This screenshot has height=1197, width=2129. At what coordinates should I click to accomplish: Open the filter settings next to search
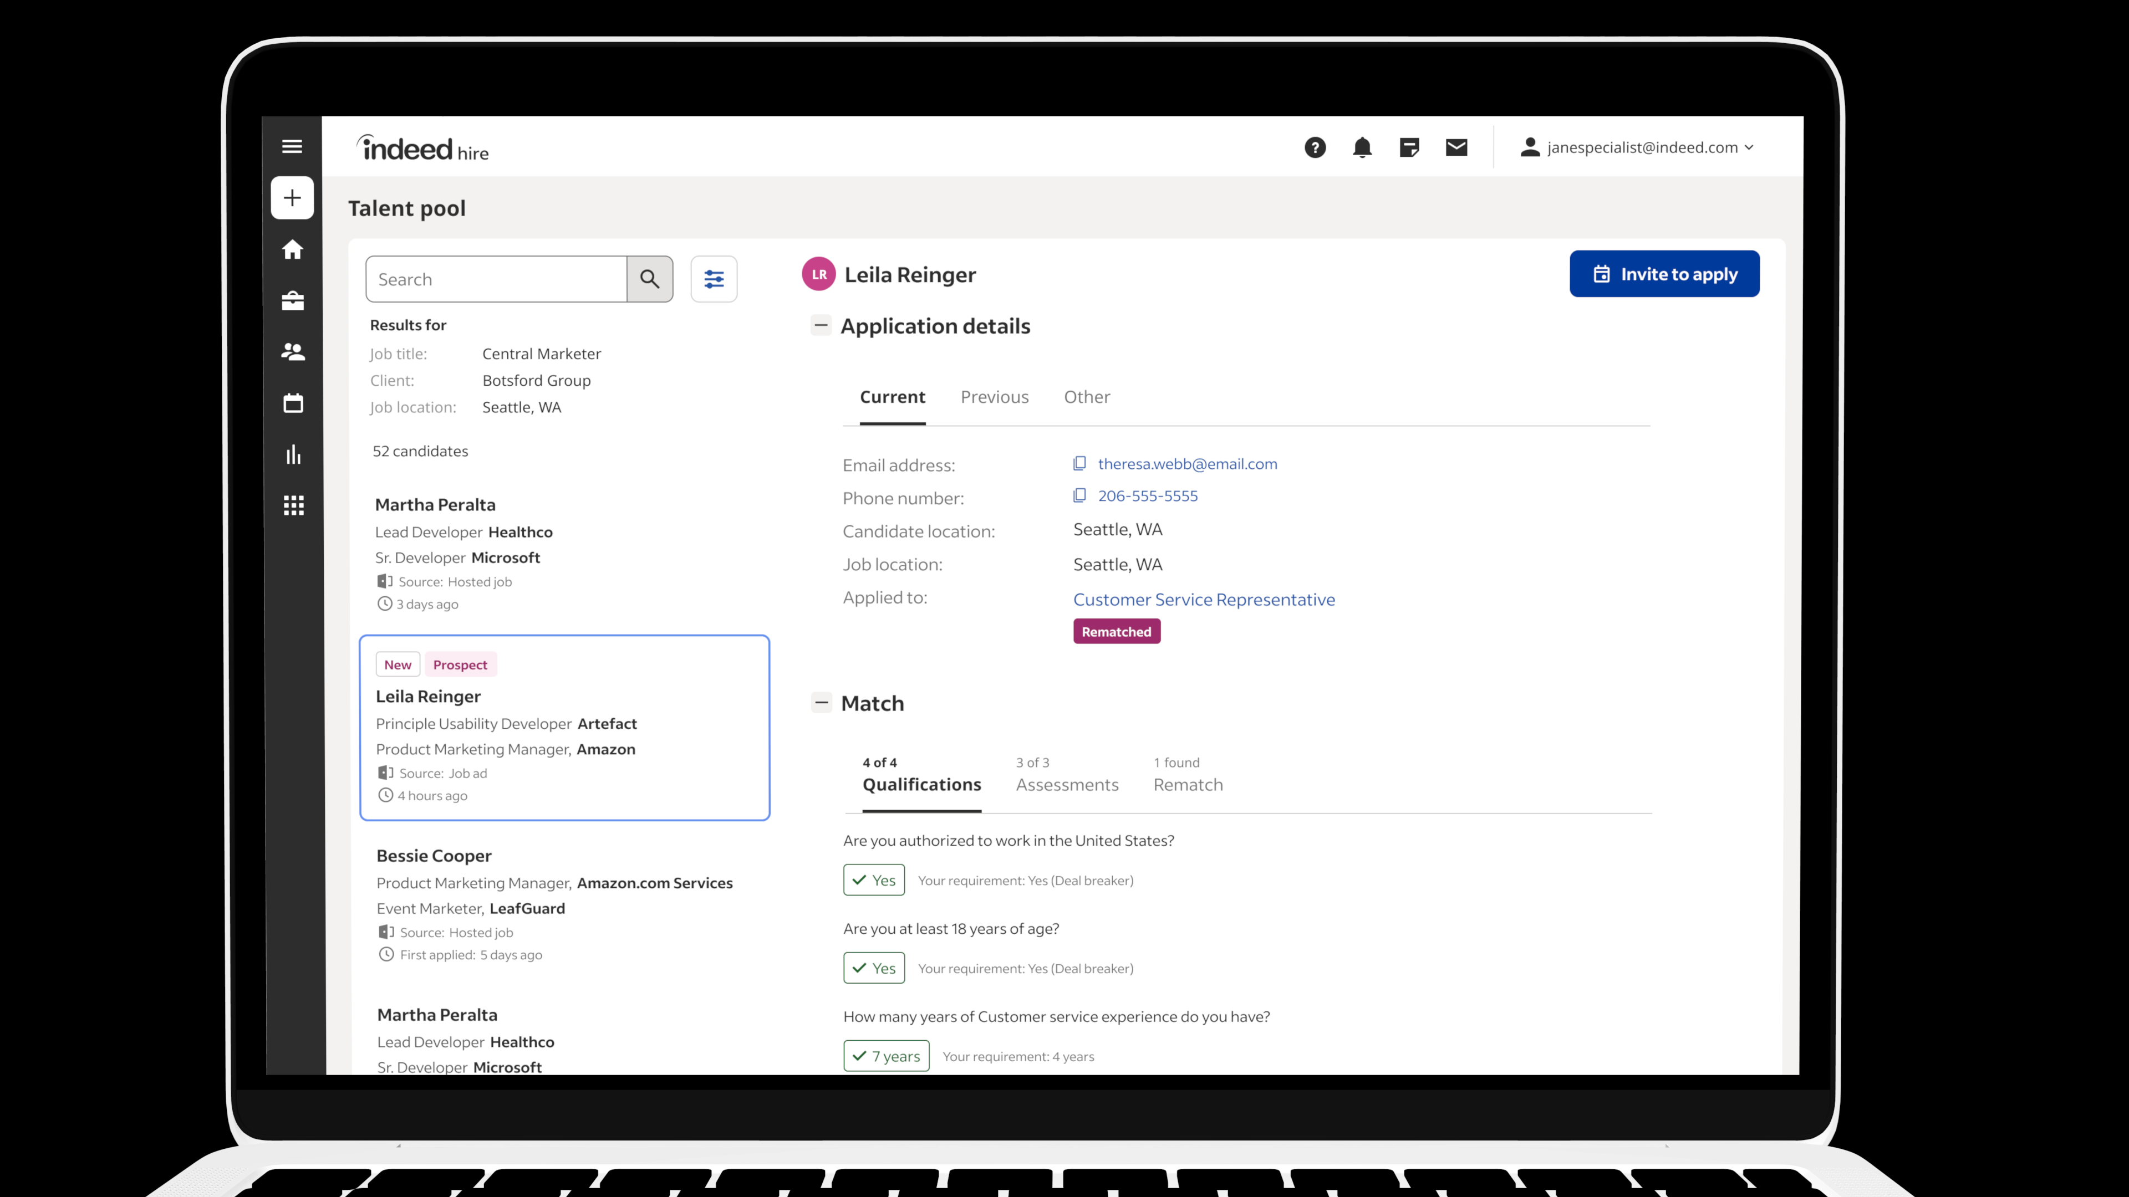point(714,279)
